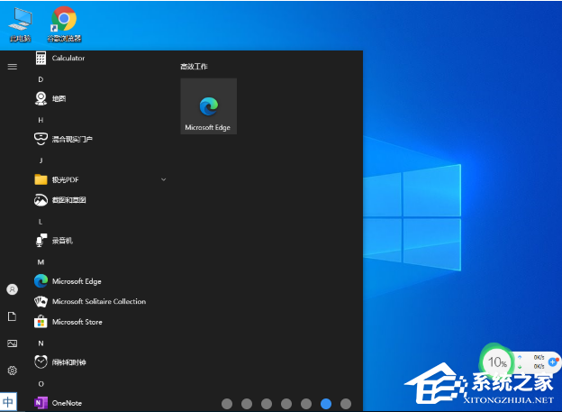Toggle the 中 input method indicator
The image size is (562, 412).
point(8,402)
